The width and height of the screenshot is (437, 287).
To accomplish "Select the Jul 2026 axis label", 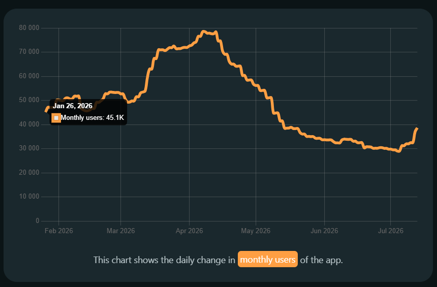I will (390, 231).
